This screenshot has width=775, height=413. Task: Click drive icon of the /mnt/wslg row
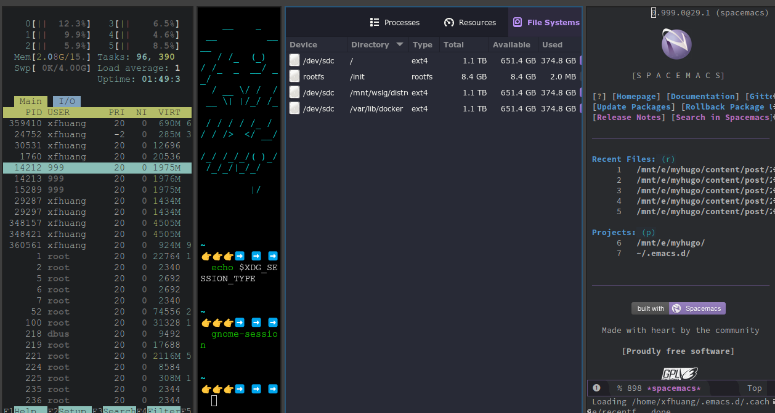pyautogui.click(x=294, y=92)
